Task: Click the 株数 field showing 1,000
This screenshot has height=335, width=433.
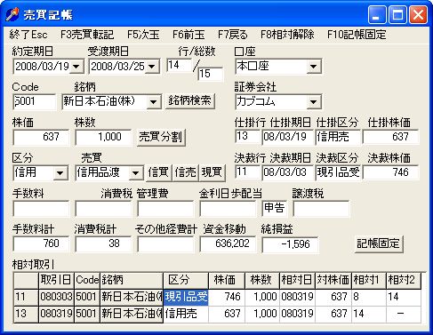Action: coord(103,137)
